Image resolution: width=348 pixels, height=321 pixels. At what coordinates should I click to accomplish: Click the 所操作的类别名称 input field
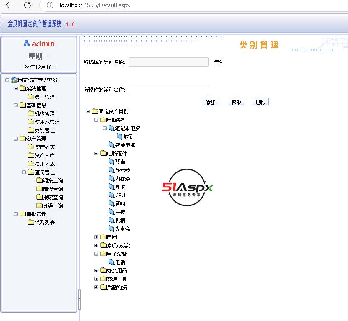pyautogui.click(x=168, y=90)
